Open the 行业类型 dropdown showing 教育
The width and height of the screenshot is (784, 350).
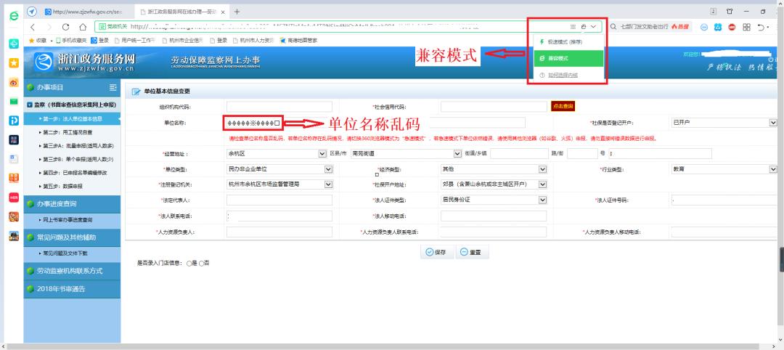724,169
